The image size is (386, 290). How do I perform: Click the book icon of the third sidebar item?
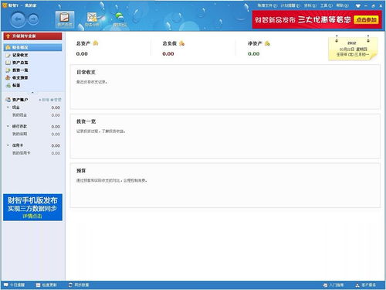8,63
